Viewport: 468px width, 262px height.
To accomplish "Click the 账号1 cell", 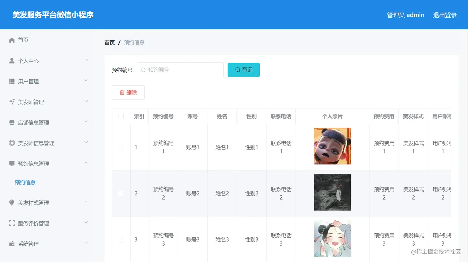I will (193, 147).
